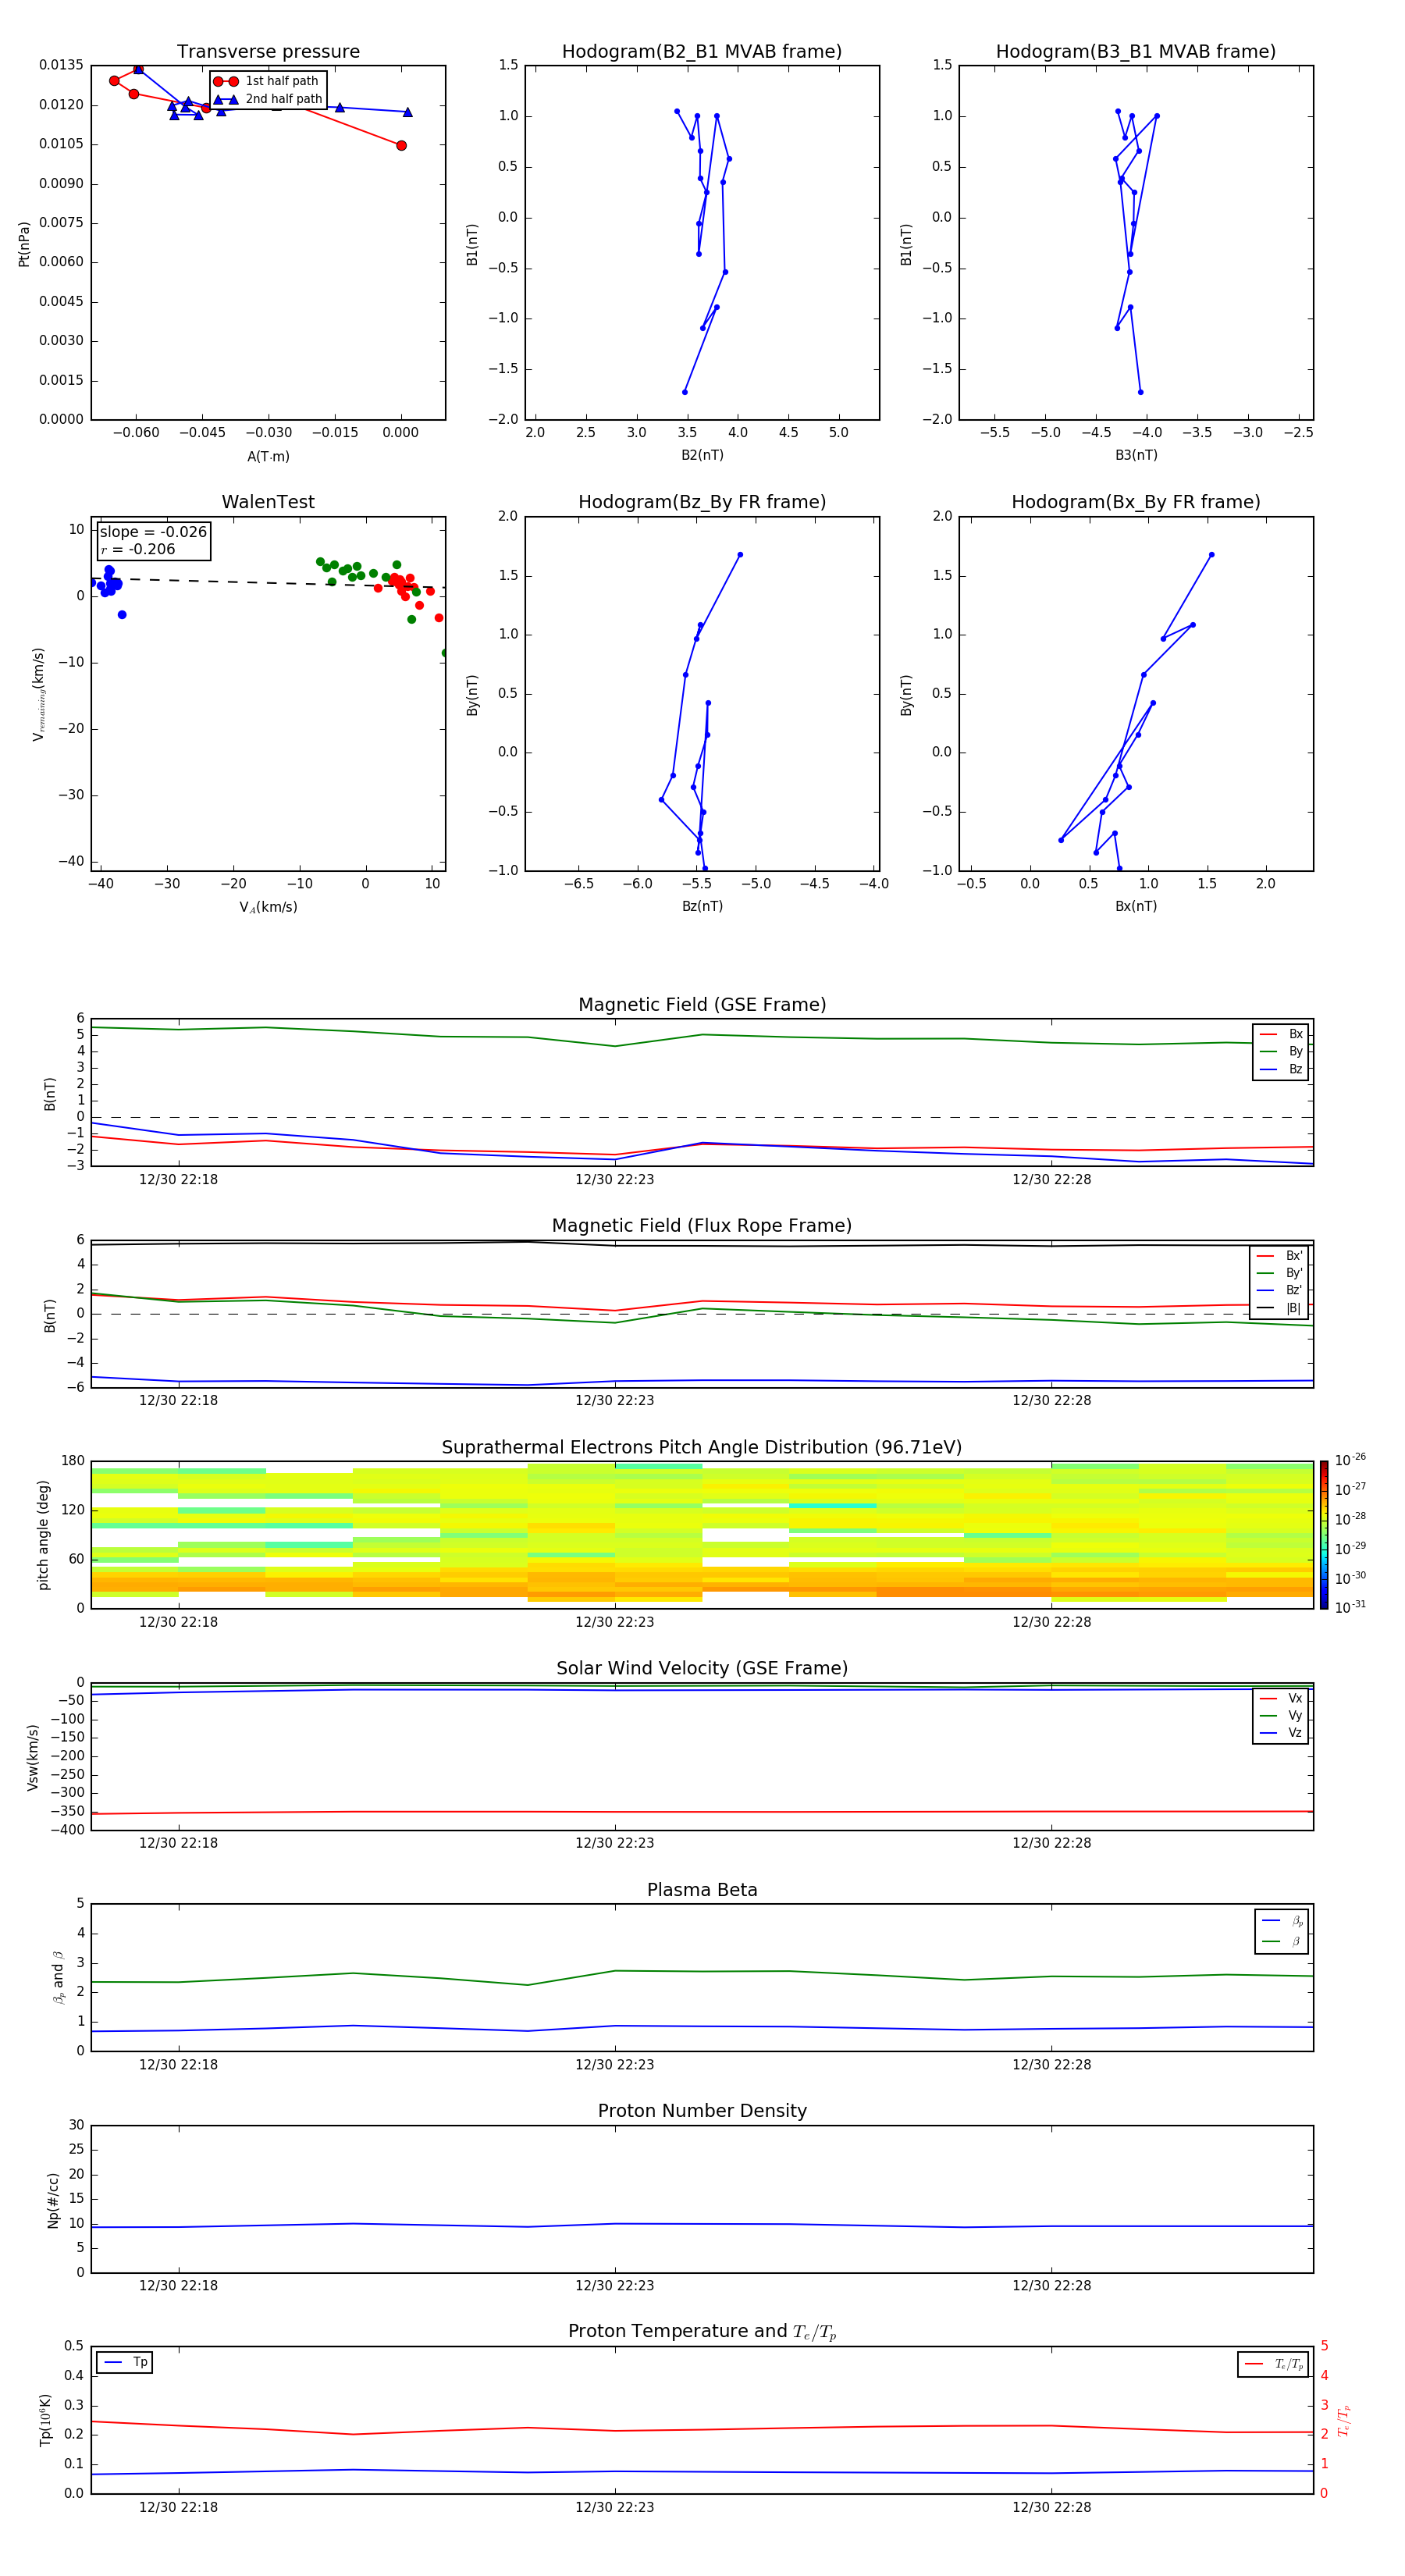The image size is (1405, 2576).
Task: Select the '2nd half path' legend entry
Action: pos(268,99)
